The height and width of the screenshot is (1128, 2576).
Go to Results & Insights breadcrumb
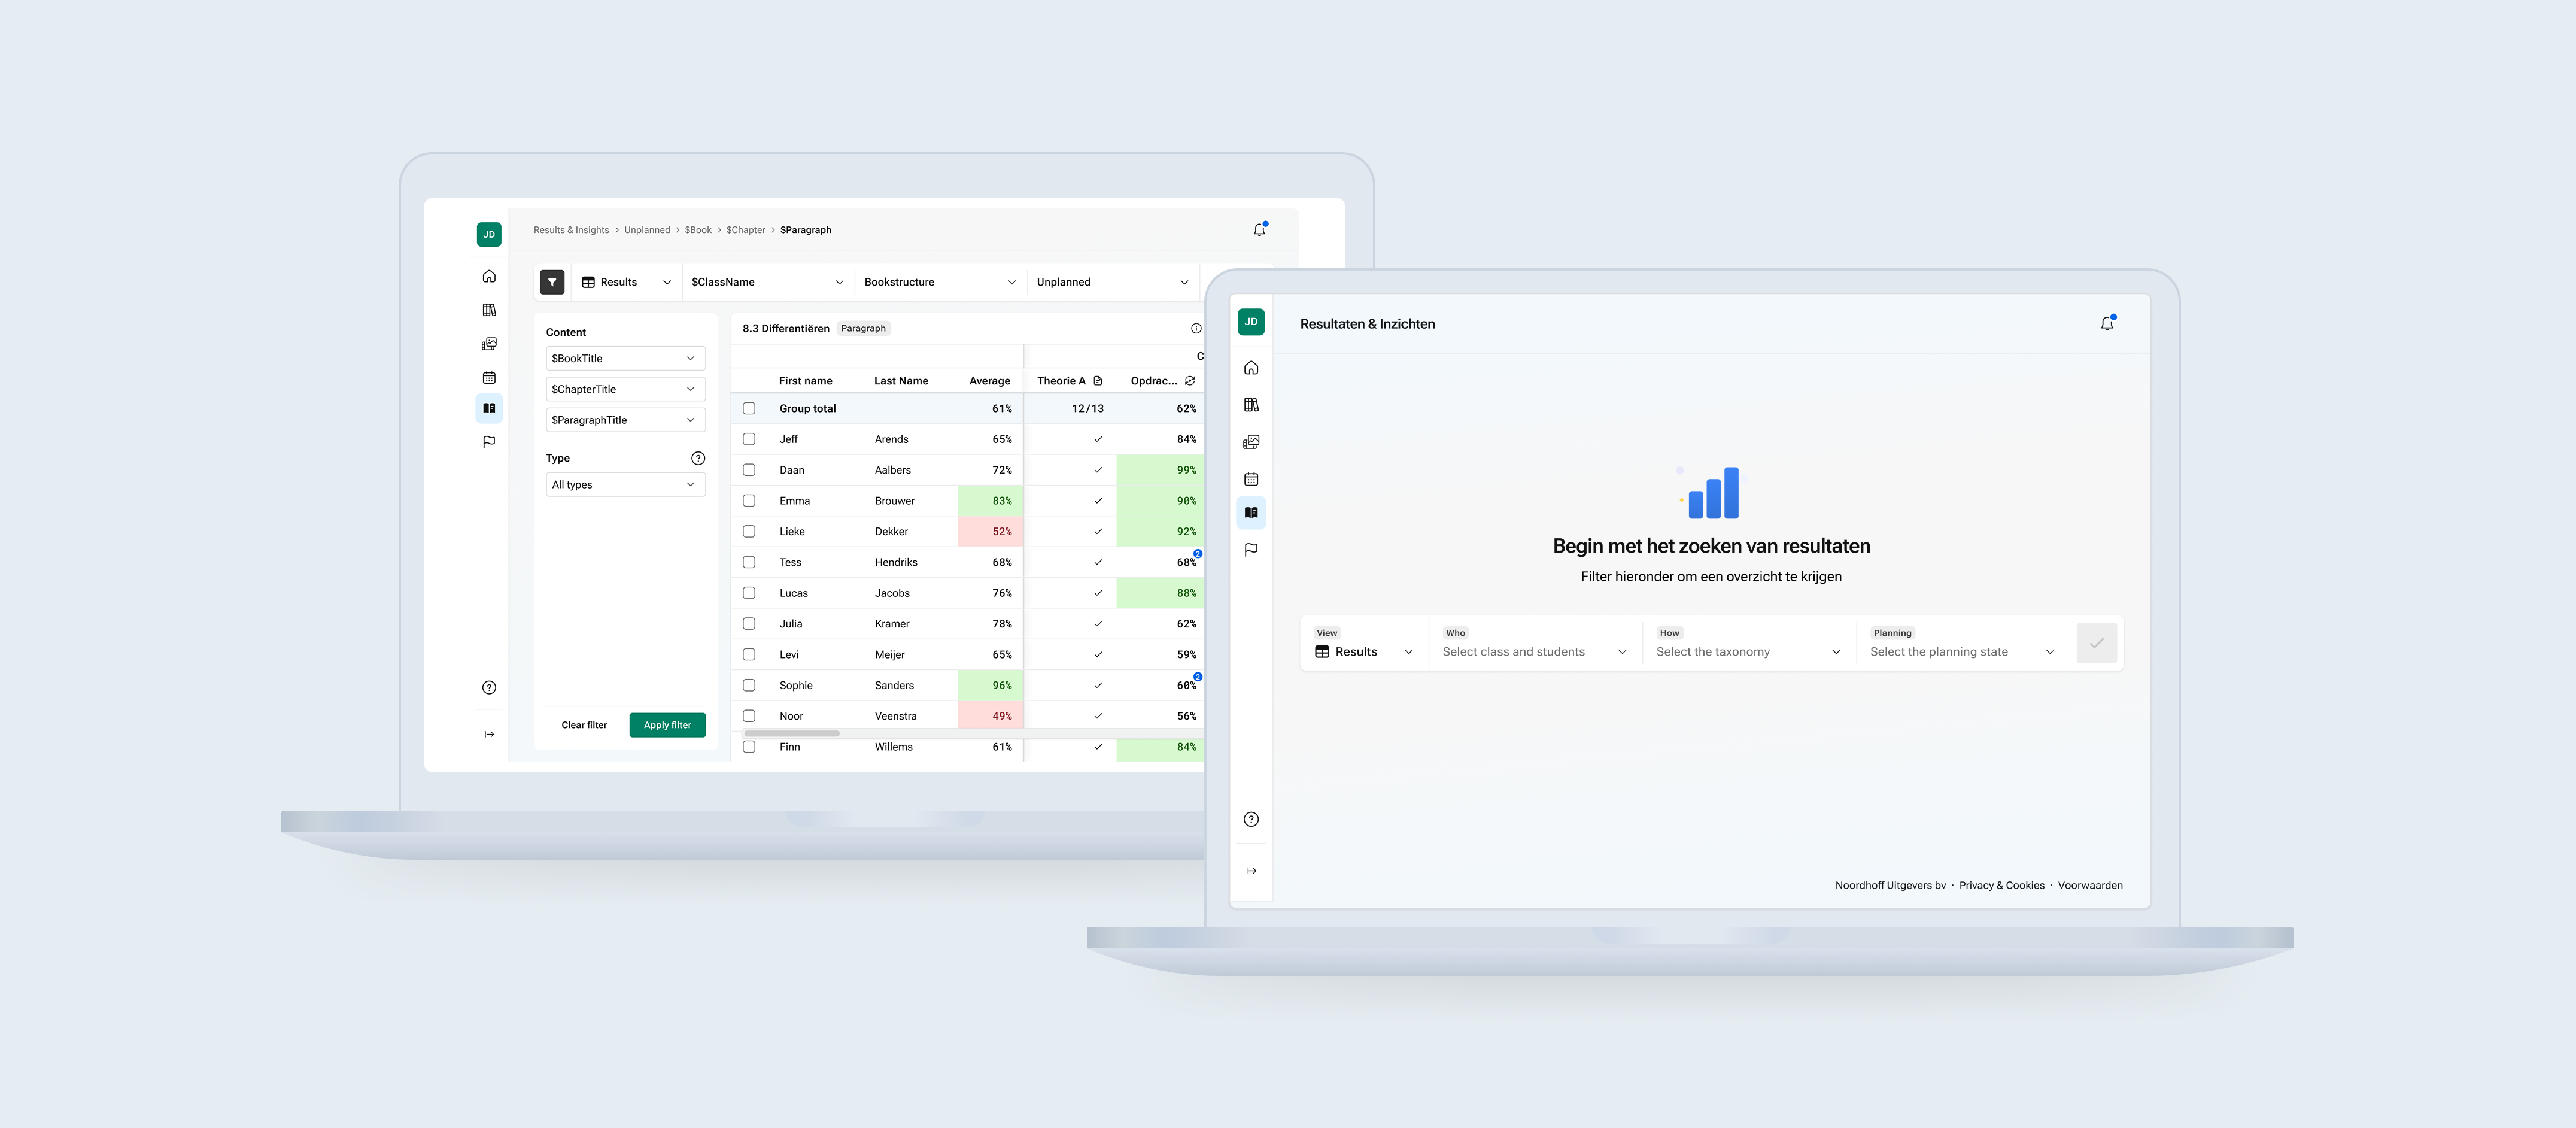click(x=571, y=230)
